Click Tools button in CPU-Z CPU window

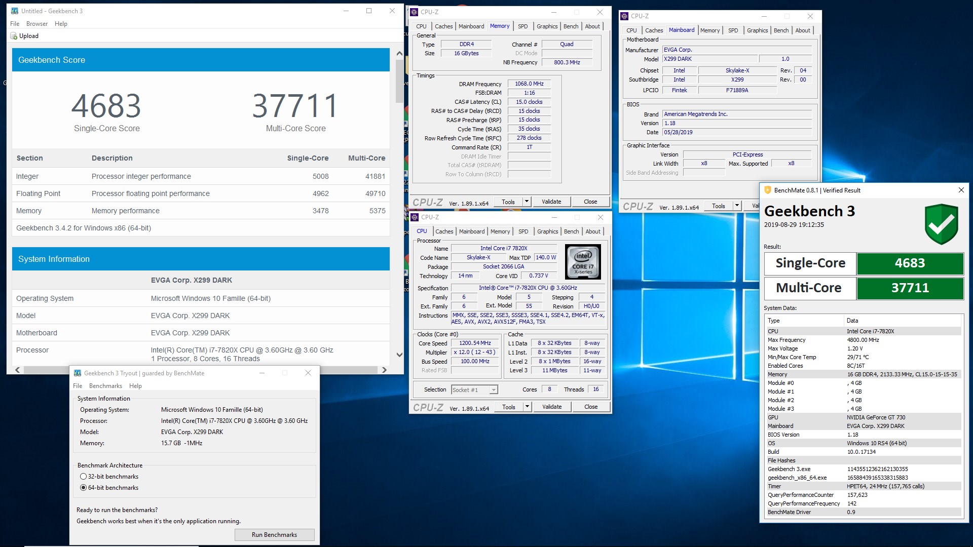point(508,407)
